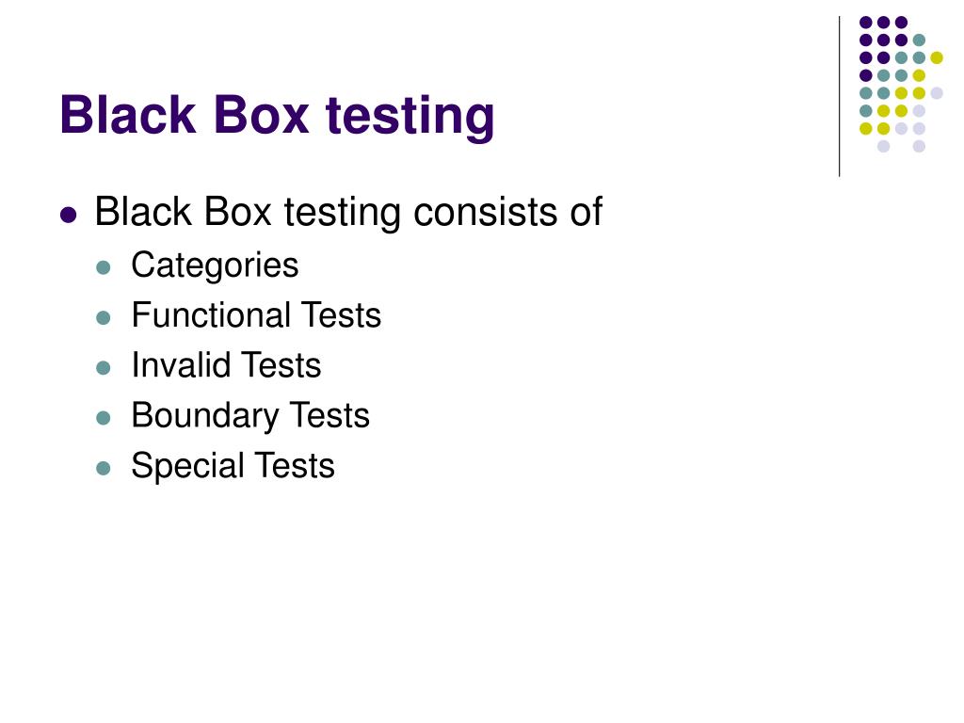Select the text Black Box testing consists of
This screenshot has height=723, width=964.
[x=348, y=212]
